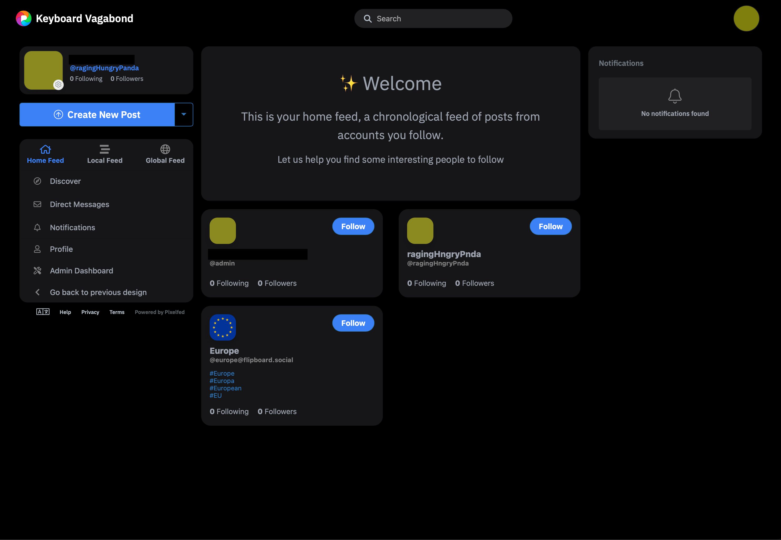Follow the ragingHngryPnda account
The height and width of the screenshot is (540, 781).
click(550, 226)
